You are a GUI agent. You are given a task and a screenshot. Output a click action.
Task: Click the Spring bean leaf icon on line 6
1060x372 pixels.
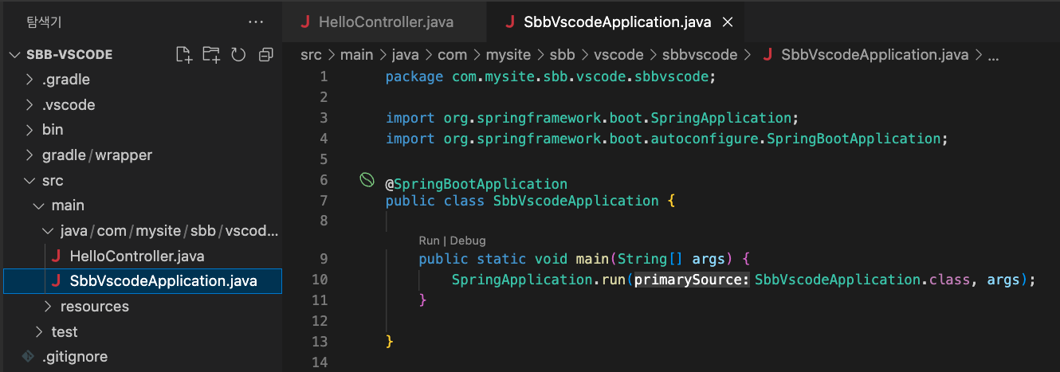367,180
